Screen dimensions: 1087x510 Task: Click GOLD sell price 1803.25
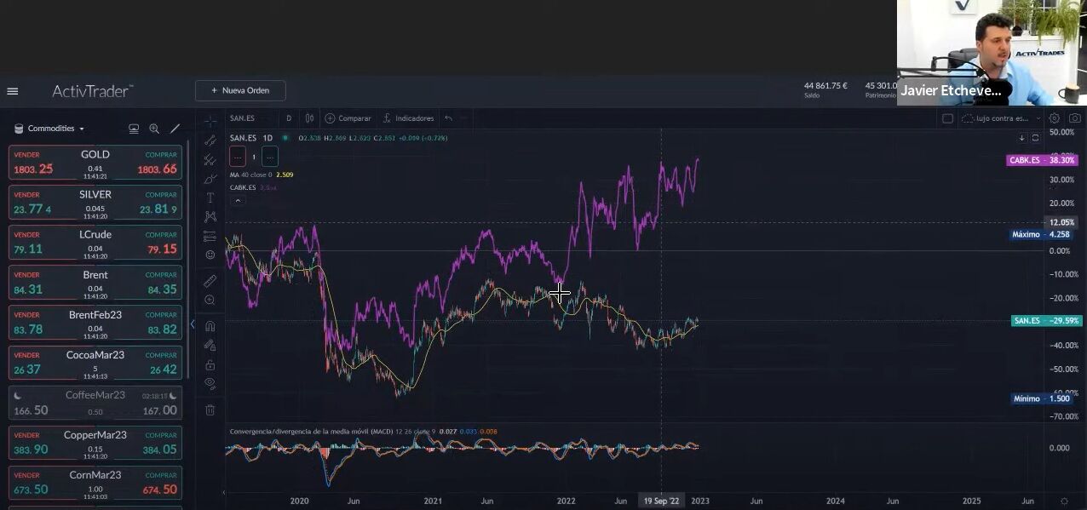[34, 169]
